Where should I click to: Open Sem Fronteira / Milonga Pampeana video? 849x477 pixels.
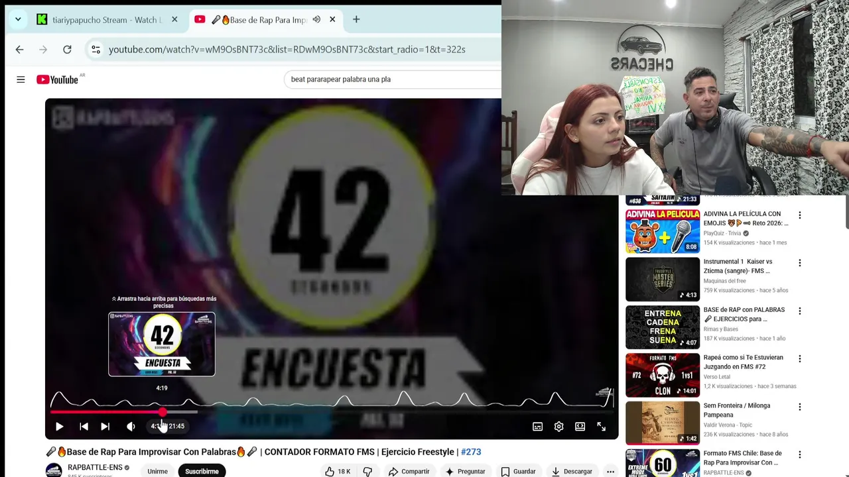click(x=736, y=410)
